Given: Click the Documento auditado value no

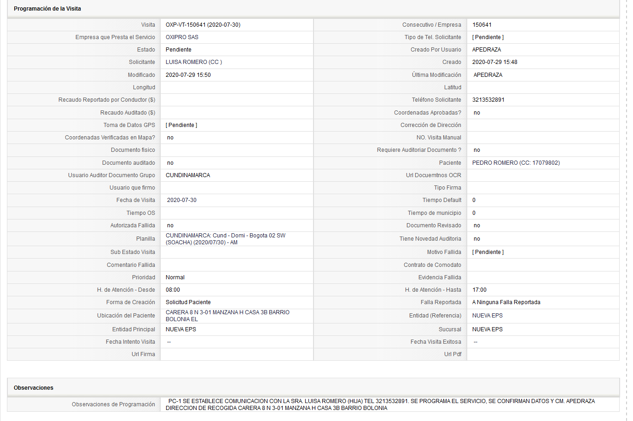Looking at the screenshot, I should pos(170,163).
